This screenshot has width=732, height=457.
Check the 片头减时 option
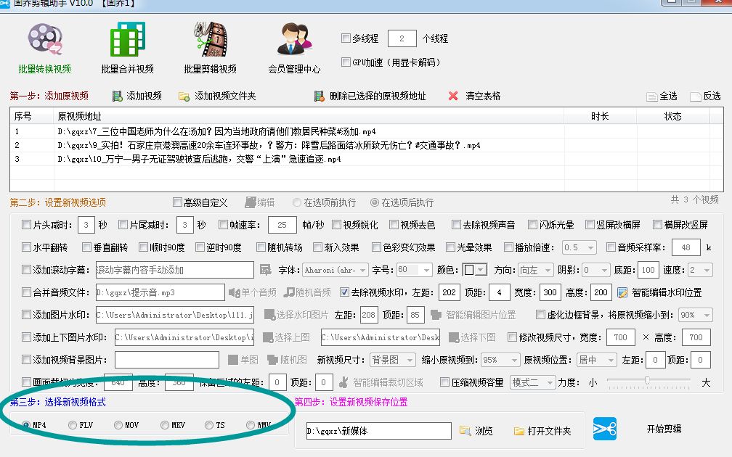click(27, 225)
